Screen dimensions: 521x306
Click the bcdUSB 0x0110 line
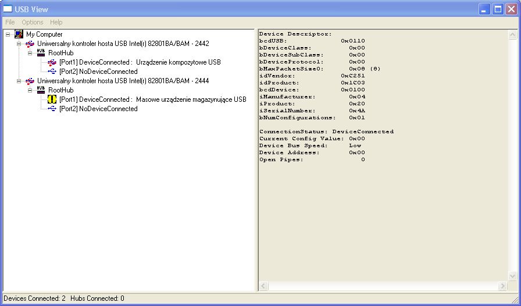[x=312, y=41]
